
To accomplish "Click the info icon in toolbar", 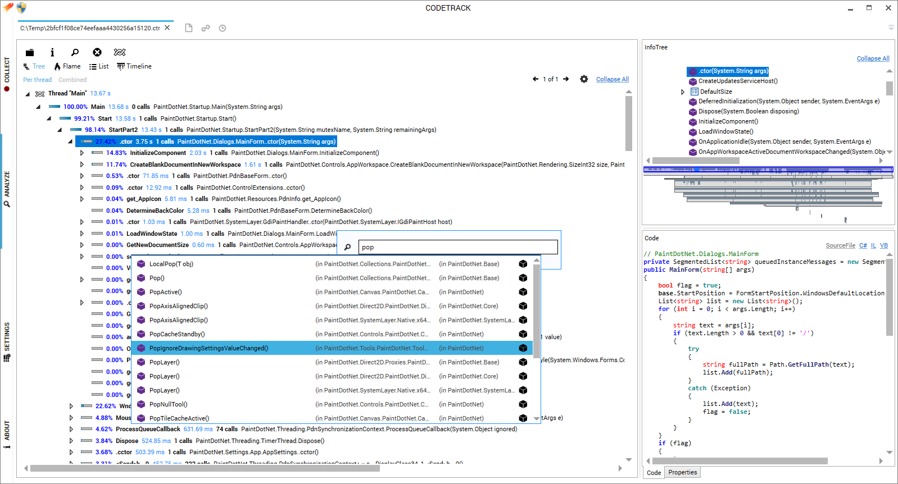I will [52, 52].
